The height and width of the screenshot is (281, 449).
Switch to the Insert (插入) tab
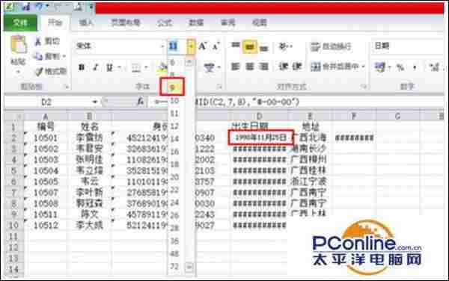point(86,22)
